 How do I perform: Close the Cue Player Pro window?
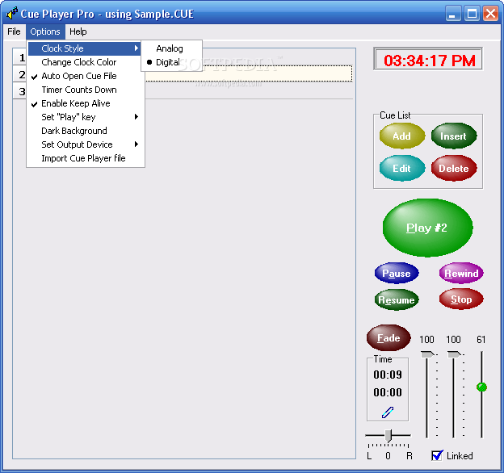click(x=490, y=14)
